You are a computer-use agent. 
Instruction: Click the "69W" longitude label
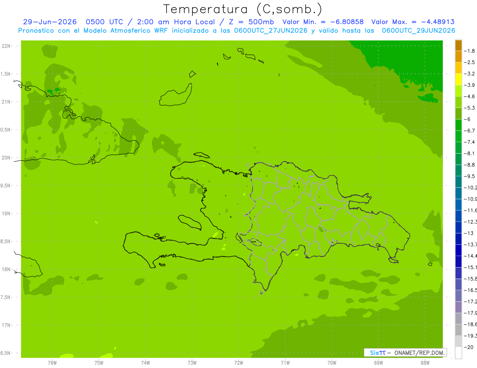tap(378, 362)
